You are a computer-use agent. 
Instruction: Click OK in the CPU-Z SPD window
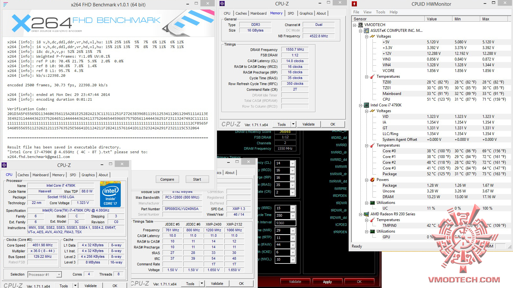[241, 284]
